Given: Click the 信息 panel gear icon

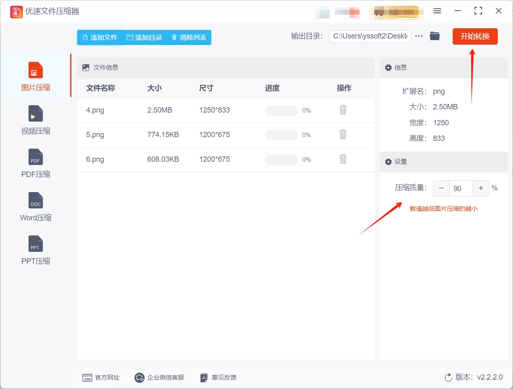Looking at the screenshot, I should 388,68.
